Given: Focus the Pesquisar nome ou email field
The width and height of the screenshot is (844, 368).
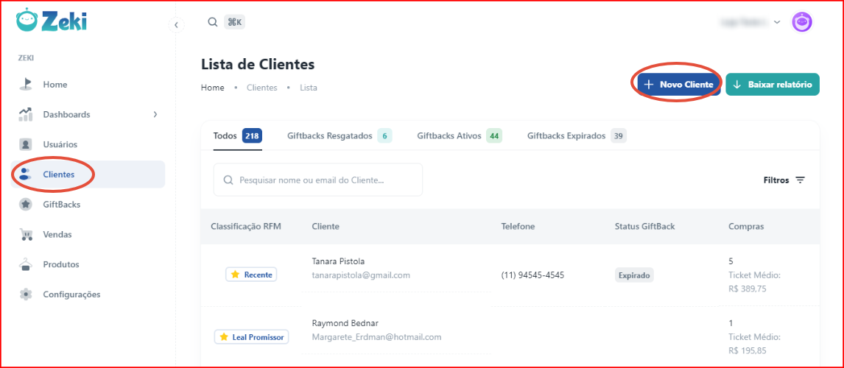Looking at the screenshot, I should click(318, 180).
